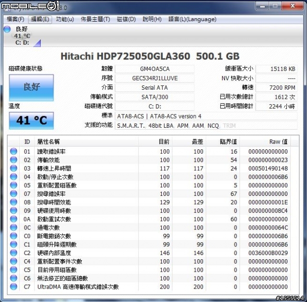Click the 臨界值 column header
This screenshot has height=302, width=307.
223,142
